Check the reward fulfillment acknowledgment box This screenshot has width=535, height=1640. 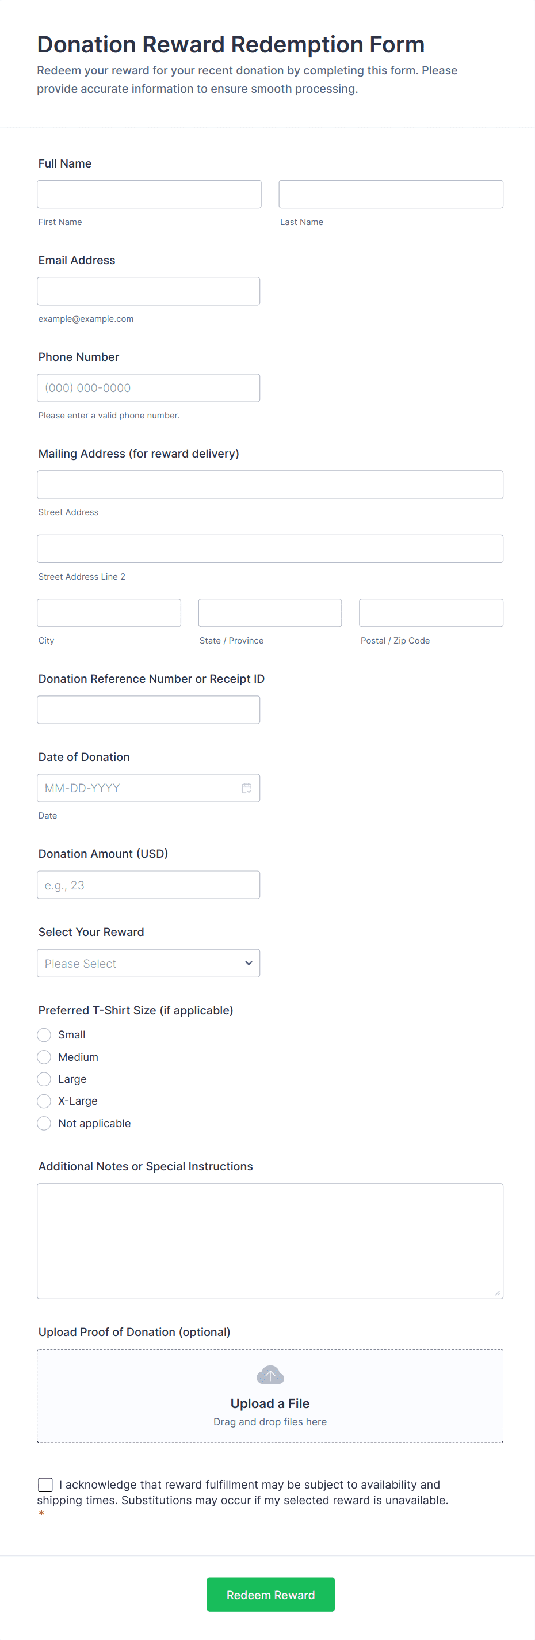[45, 1485]
